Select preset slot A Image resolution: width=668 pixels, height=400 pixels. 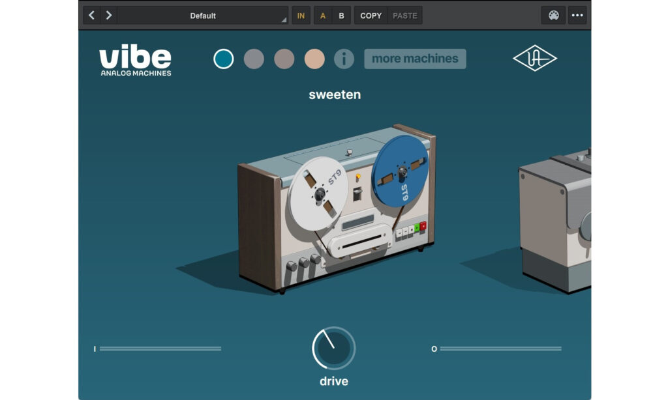(323, 16)
